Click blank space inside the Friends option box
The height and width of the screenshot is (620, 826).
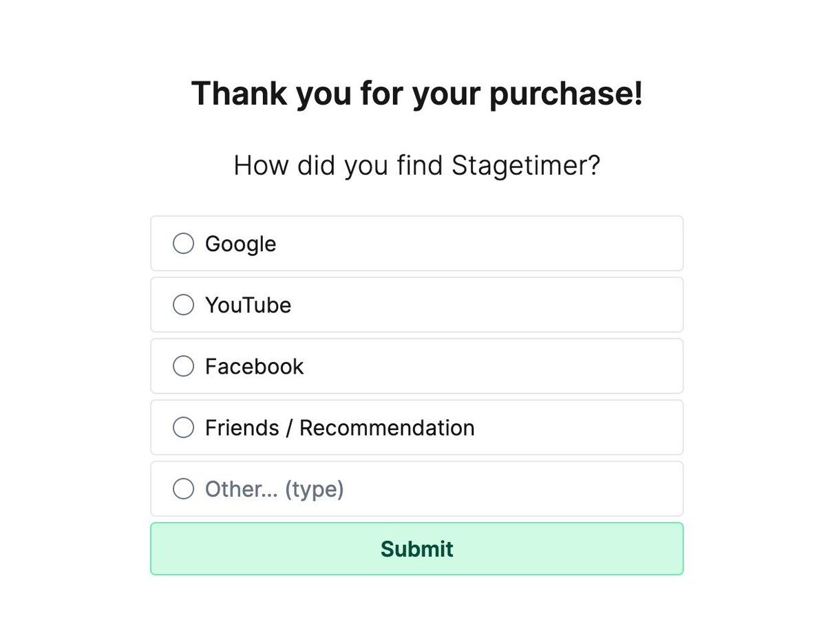click(x=585, y=427)
